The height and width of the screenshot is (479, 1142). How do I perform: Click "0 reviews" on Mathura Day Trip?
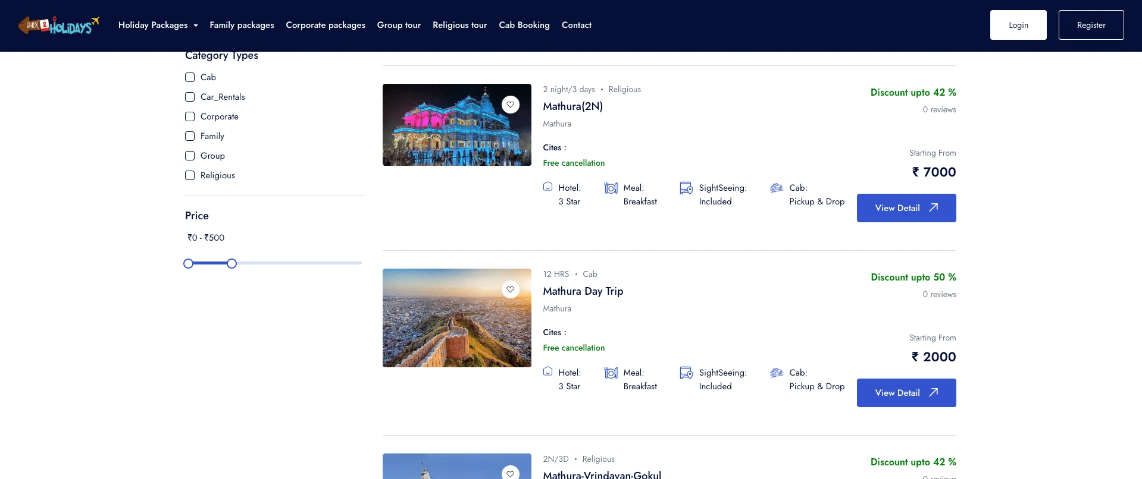(939, 294)
